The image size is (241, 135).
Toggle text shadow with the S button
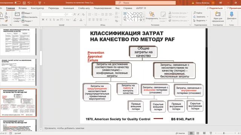[x=54, y=19]
